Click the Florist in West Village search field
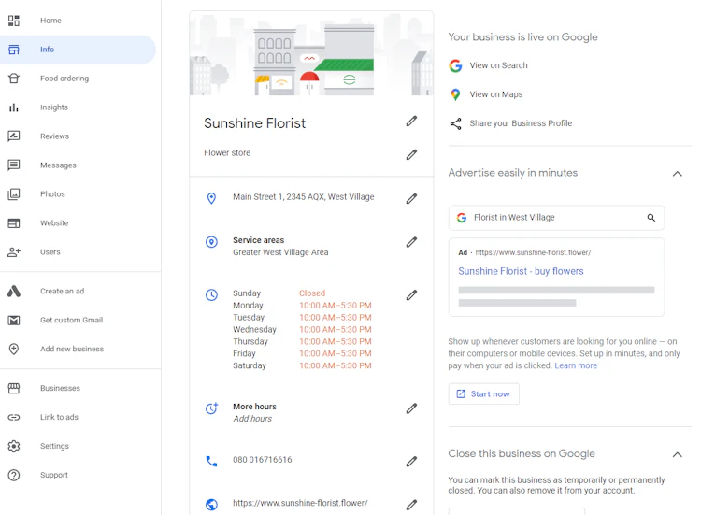 (556, 218)
